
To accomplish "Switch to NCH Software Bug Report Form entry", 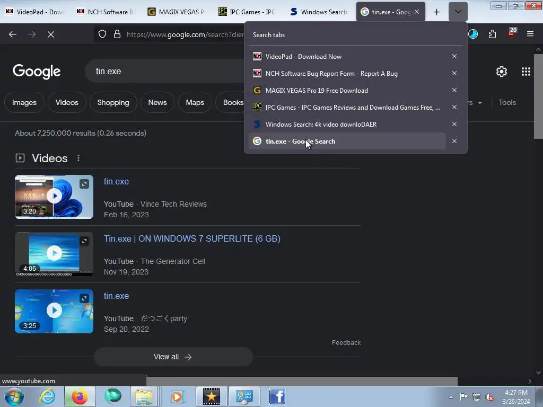I will click(347, 73).
